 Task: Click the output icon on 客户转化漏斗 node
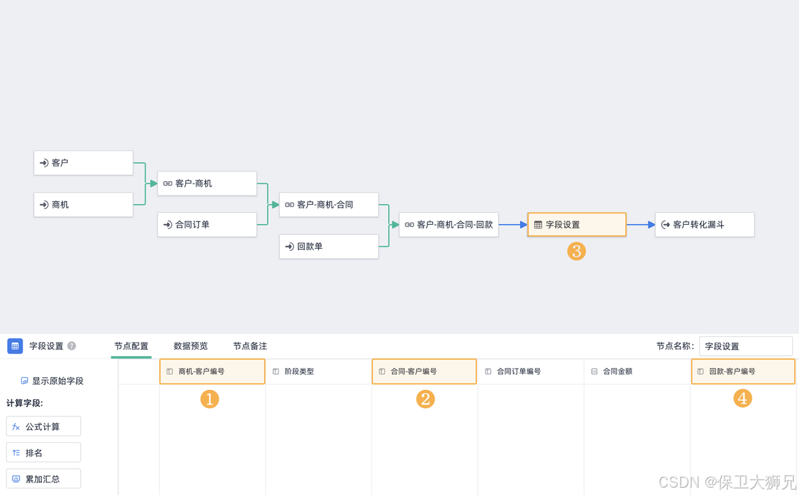click(x=665, y=225)
